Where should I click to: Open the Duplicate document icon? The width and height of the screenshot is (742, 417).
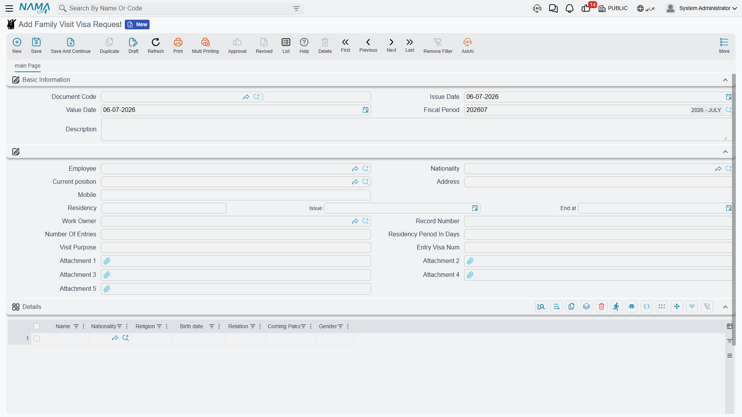pos(109,42)
